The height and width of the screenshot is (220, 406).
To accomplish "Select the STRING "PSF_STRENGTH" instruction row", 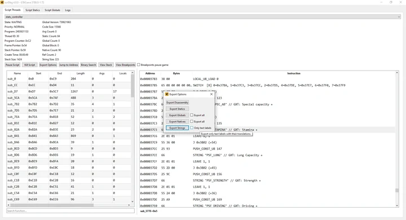I will (x=267, y=181).
